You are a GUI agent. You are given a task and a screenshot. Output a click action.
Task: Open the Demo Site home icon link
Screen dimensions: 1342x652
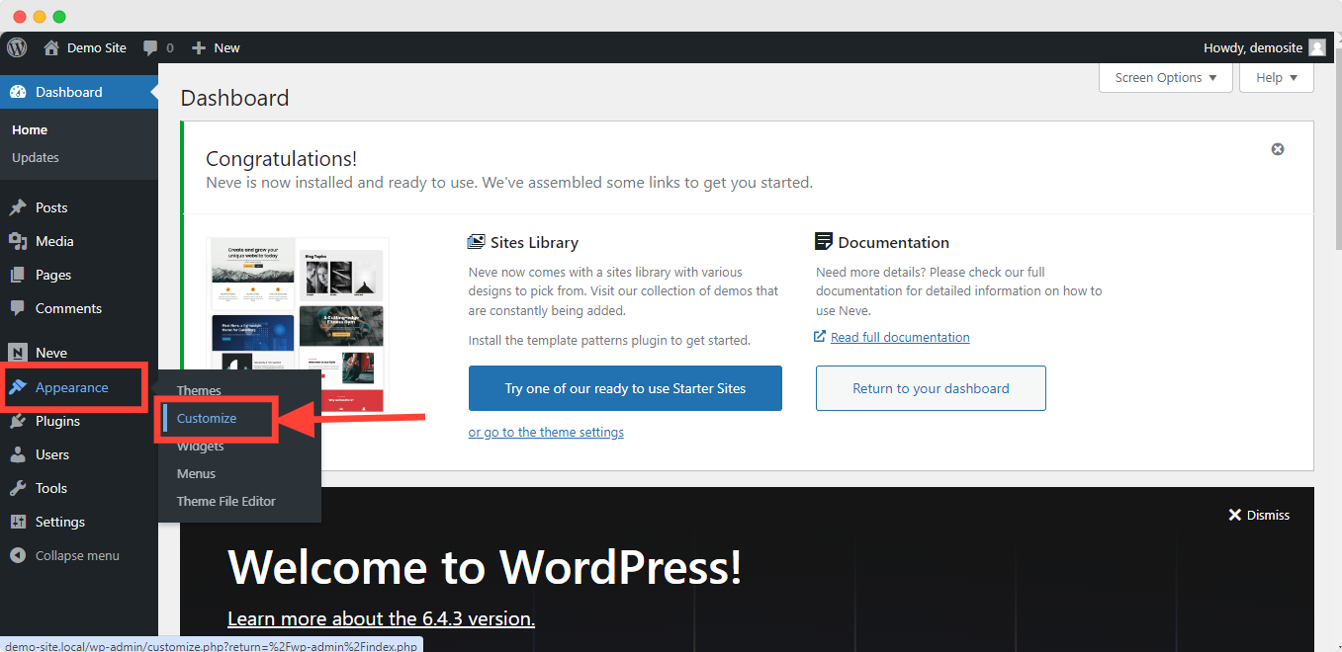[x=51, y=47]
